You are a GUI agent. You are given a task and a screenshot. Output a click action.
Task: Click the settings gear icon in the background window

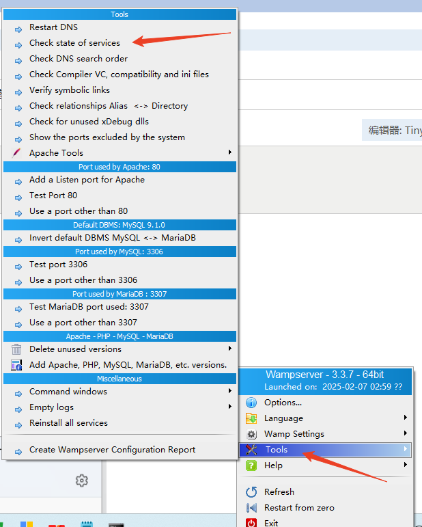82,481
